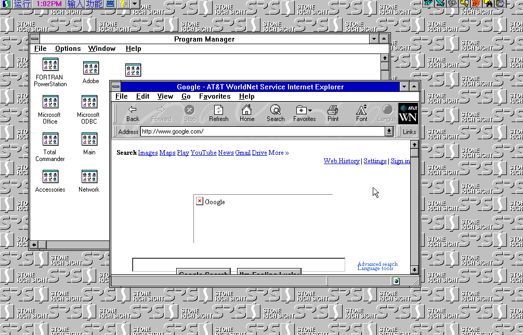Open the YouTube link

click(203, 153)
